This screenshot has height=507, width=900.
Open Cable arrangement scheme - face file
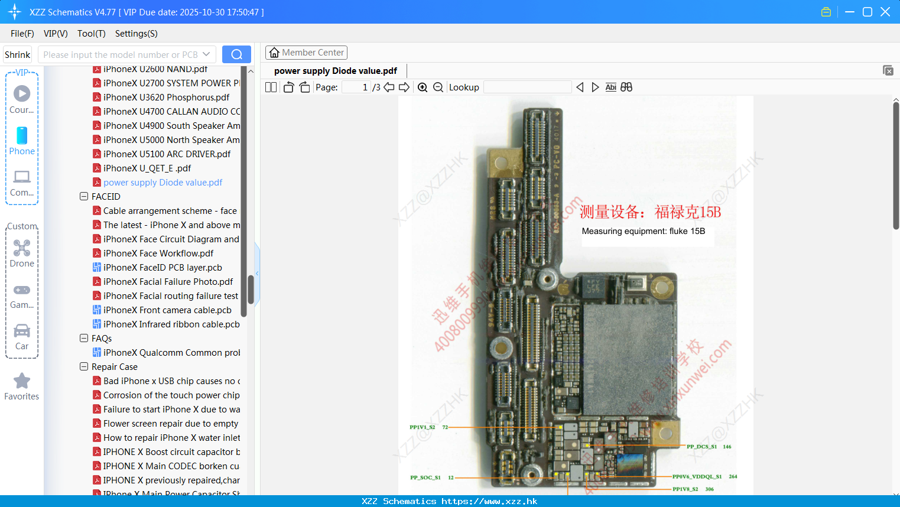coord(165,210)
